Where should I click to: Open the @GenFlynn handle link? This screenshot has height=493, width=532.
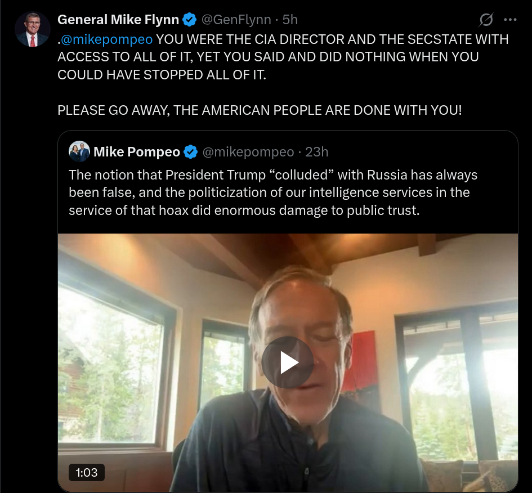(x=236, y=20)
